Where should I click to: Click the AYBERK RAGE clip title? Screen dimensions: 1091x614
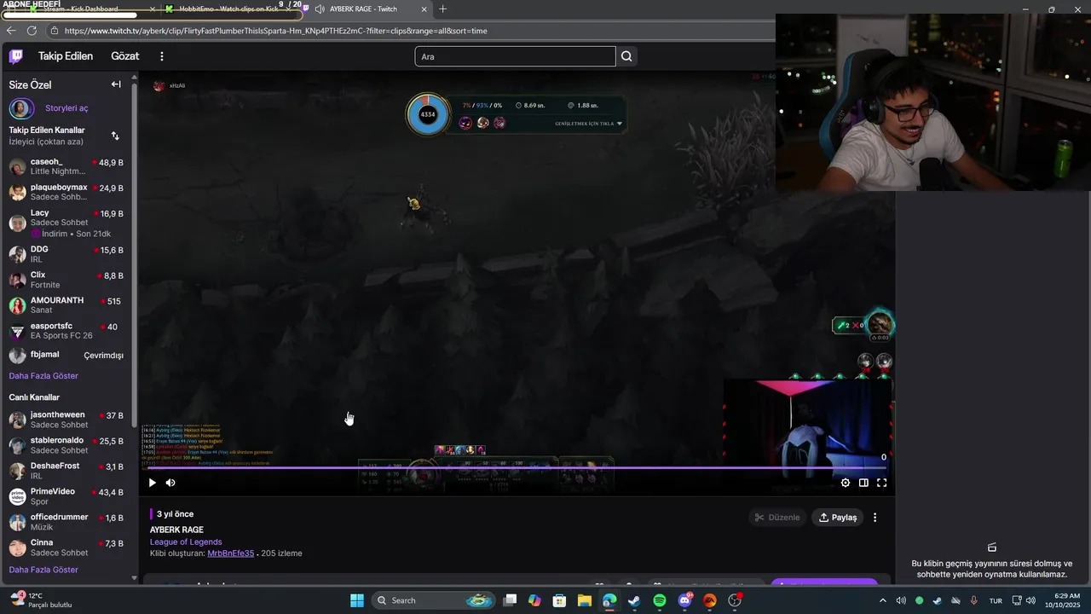176,530
